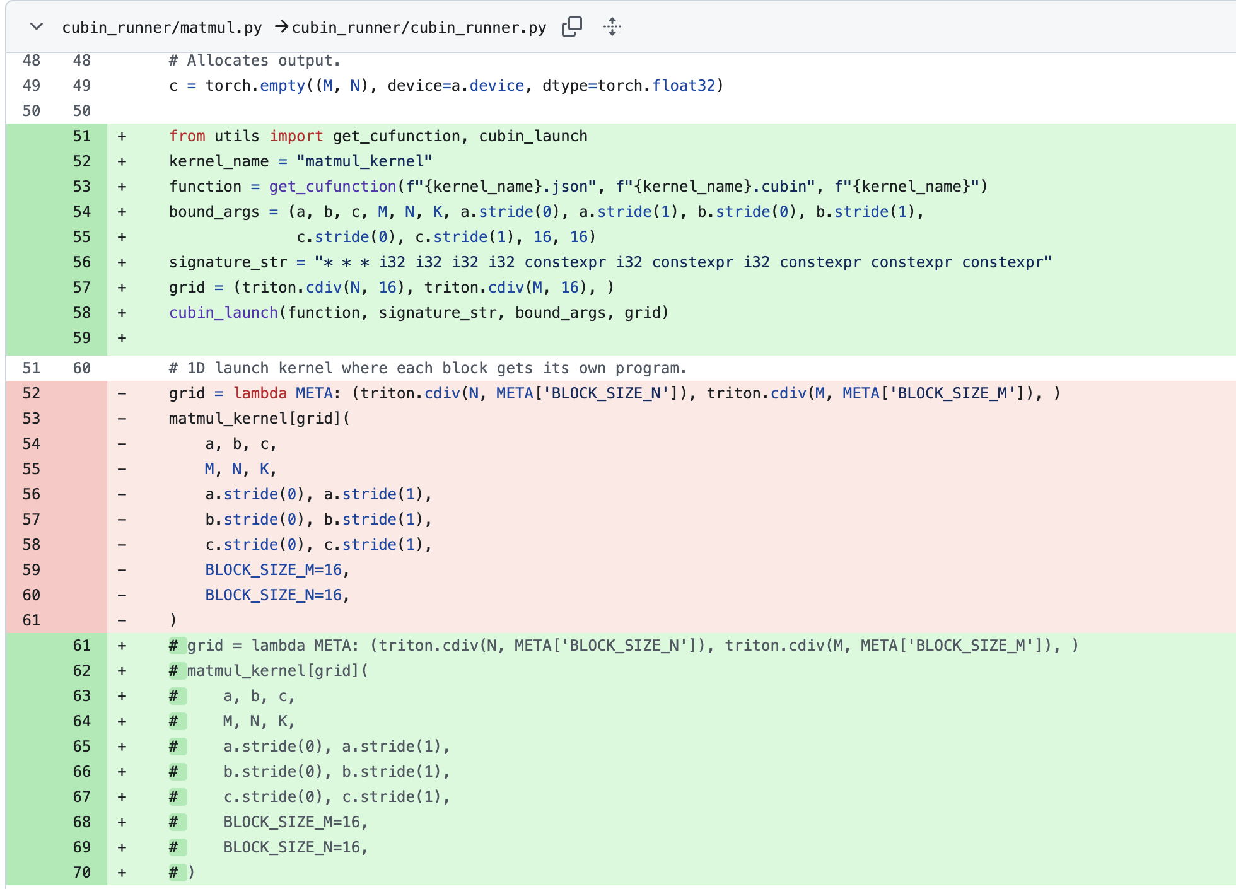Click the rename arrow between file paths
The image size is (1236, 889).
tap(281, 26)
